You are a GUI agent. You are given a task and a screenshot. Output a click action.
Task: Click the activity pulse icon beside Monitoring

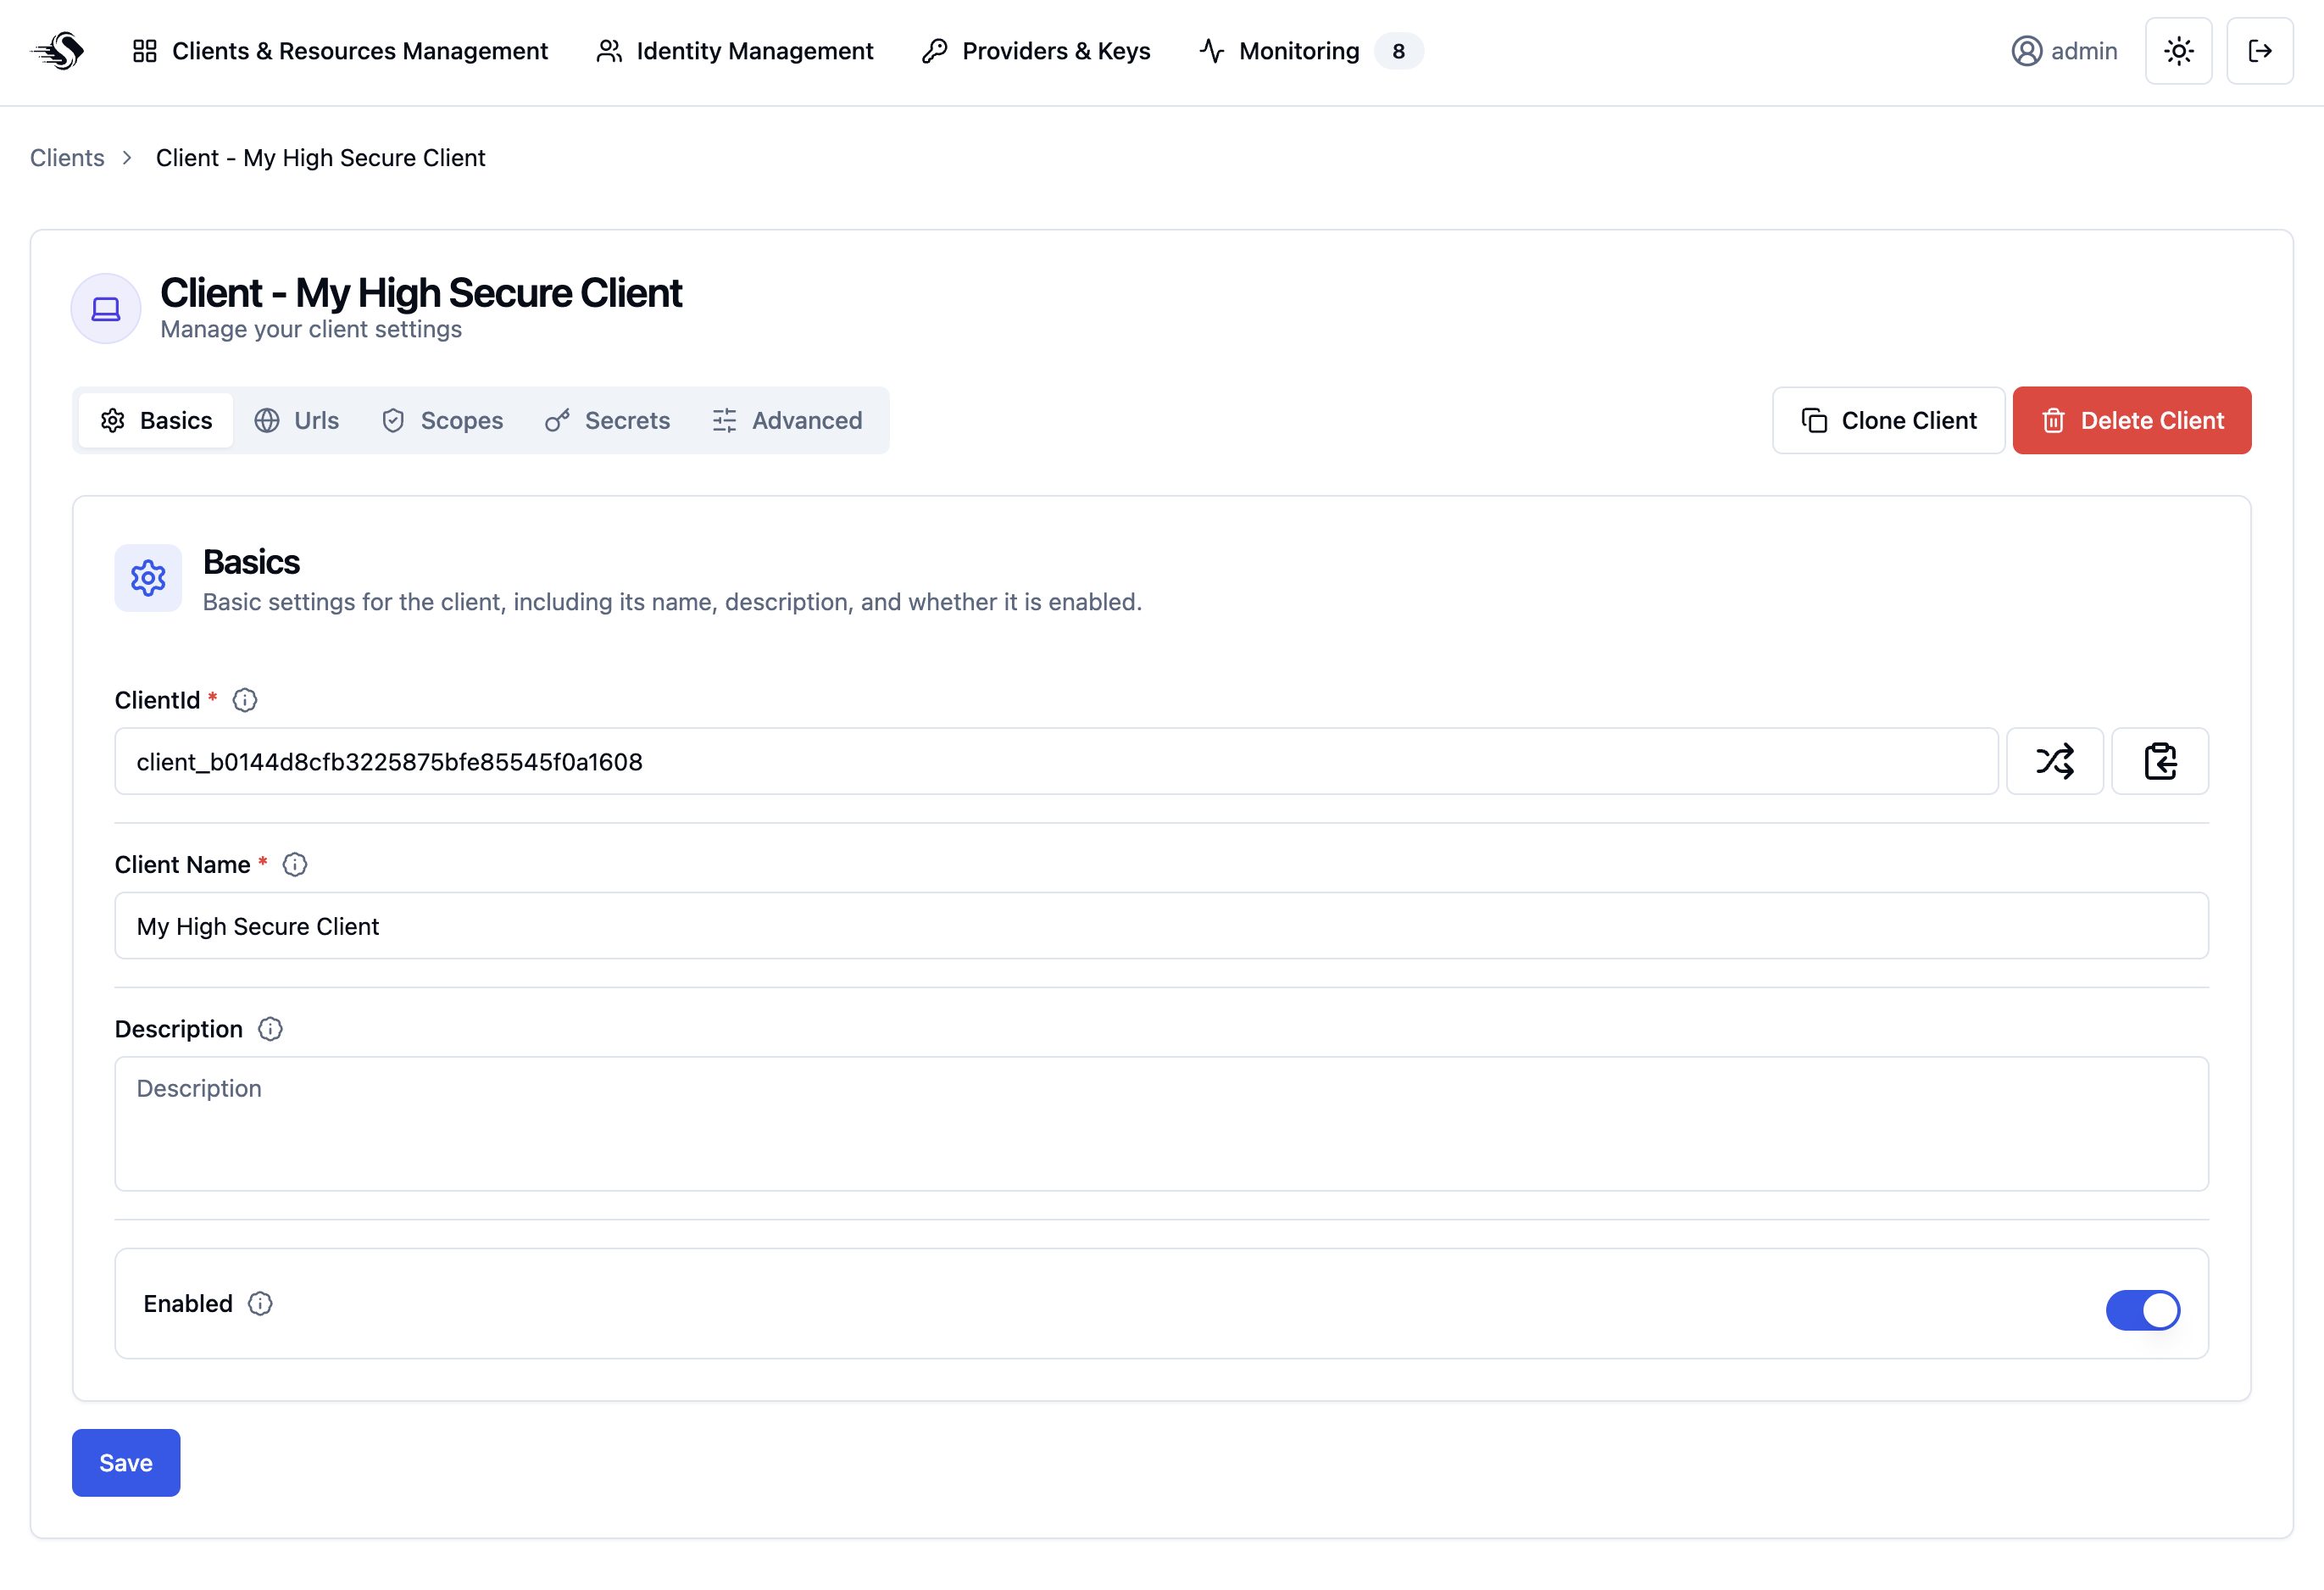tap(1212, 51)
